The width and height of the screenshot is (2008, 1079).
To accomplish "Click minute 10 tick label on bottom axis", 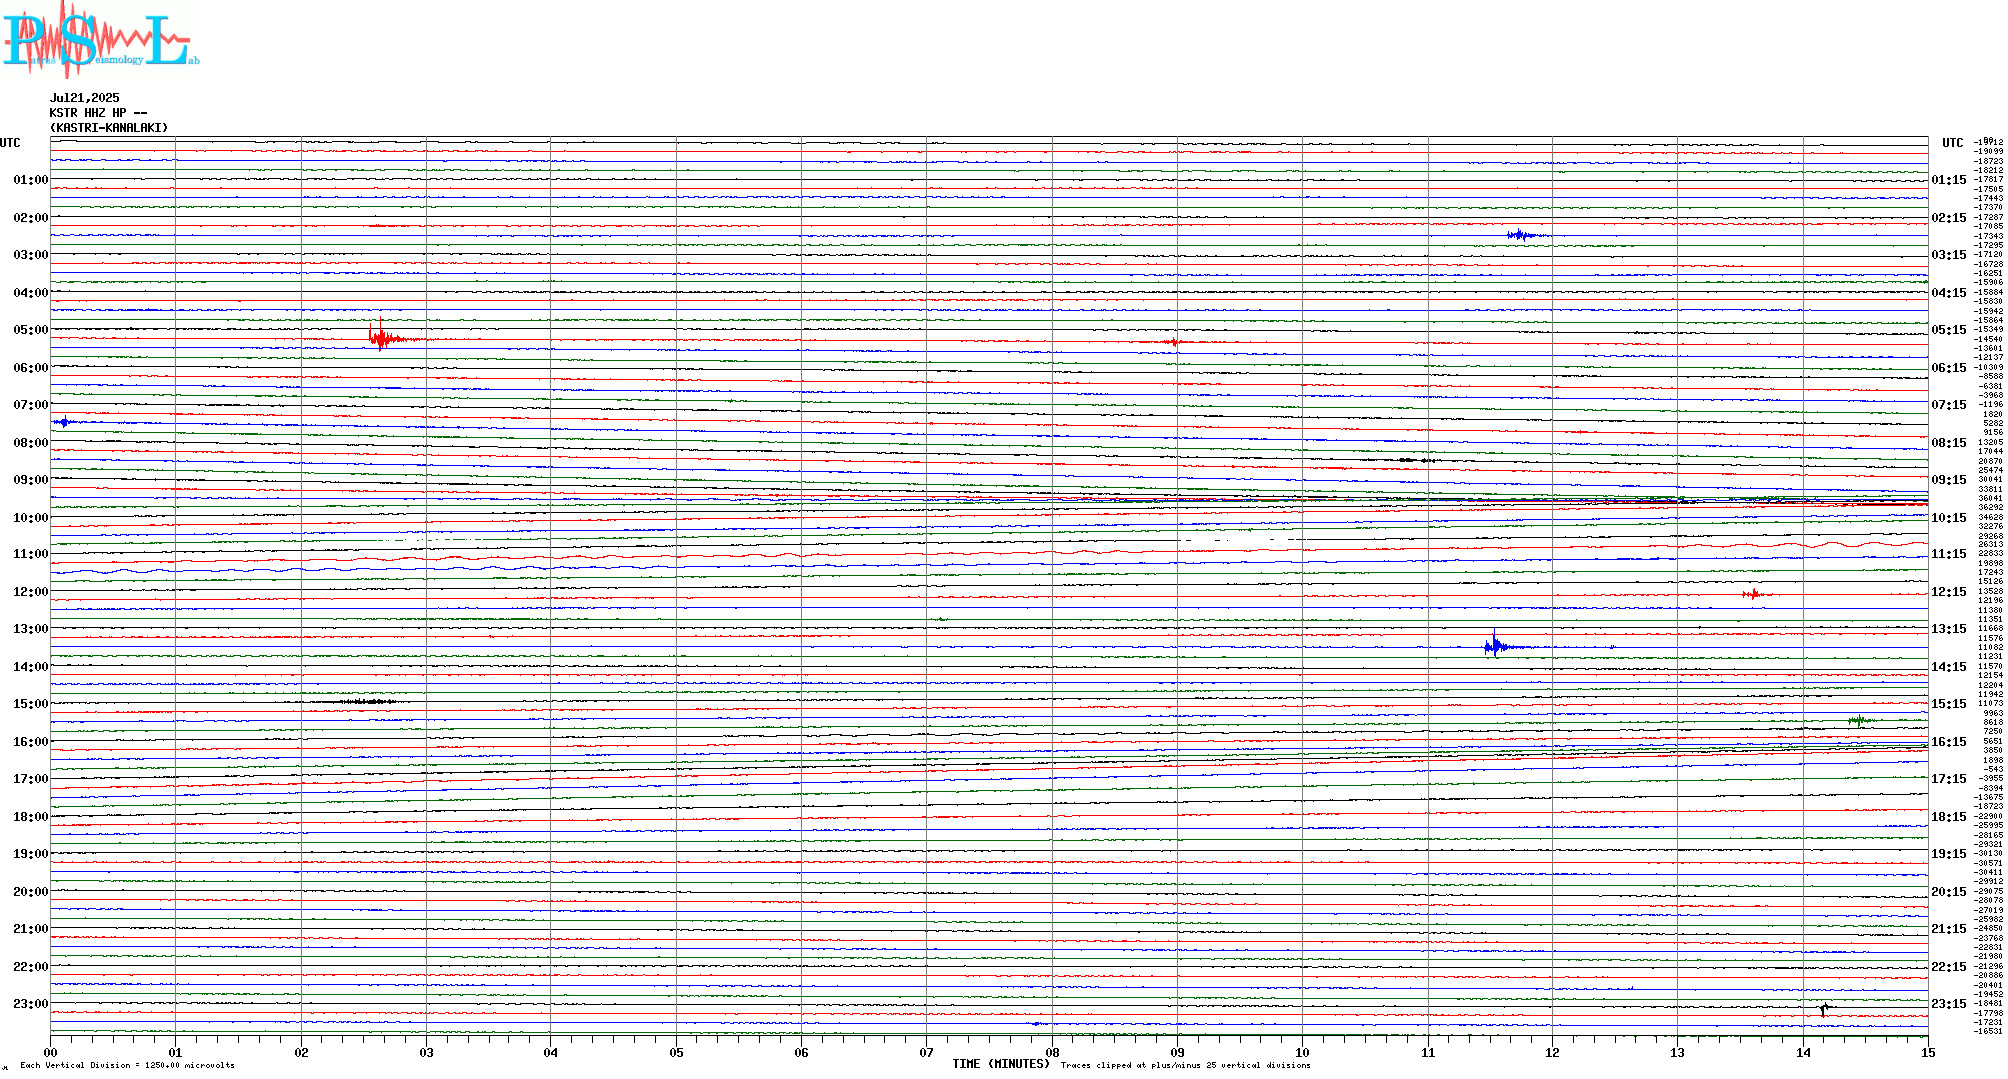I will [1302, 1052].
